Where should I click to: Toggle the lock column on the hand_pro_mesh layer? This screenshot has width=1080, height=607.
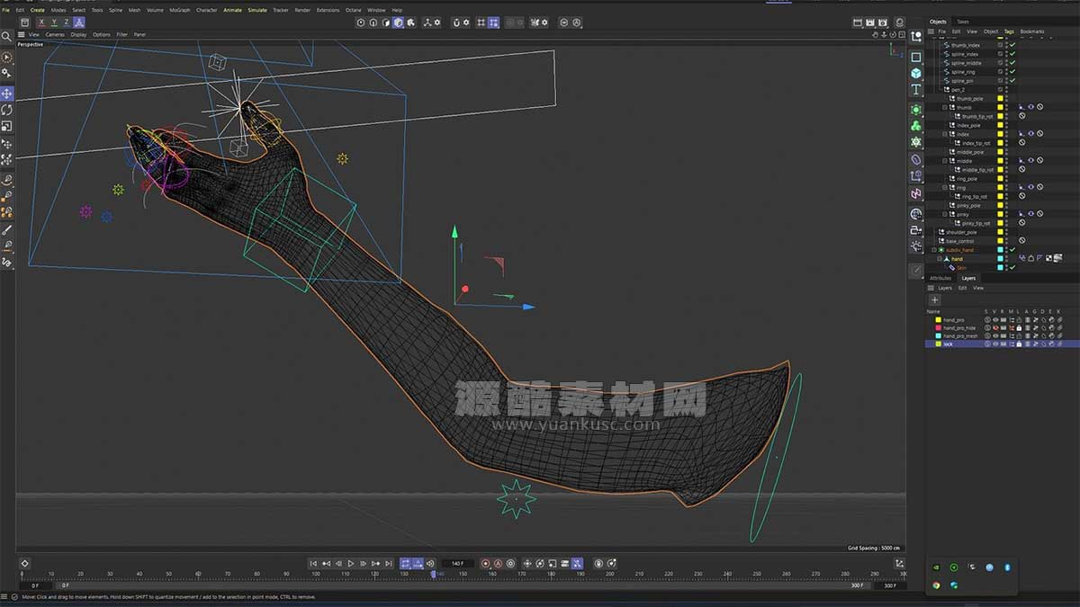click(x=1018, y=335)
